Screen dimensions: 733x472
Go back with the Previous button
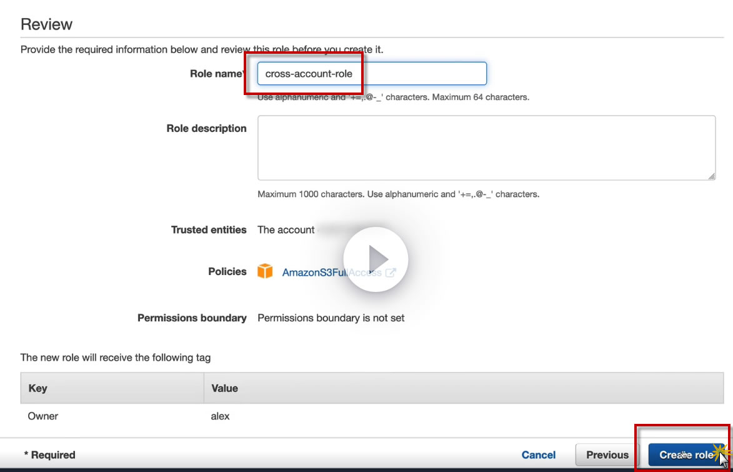click(607, 455)
